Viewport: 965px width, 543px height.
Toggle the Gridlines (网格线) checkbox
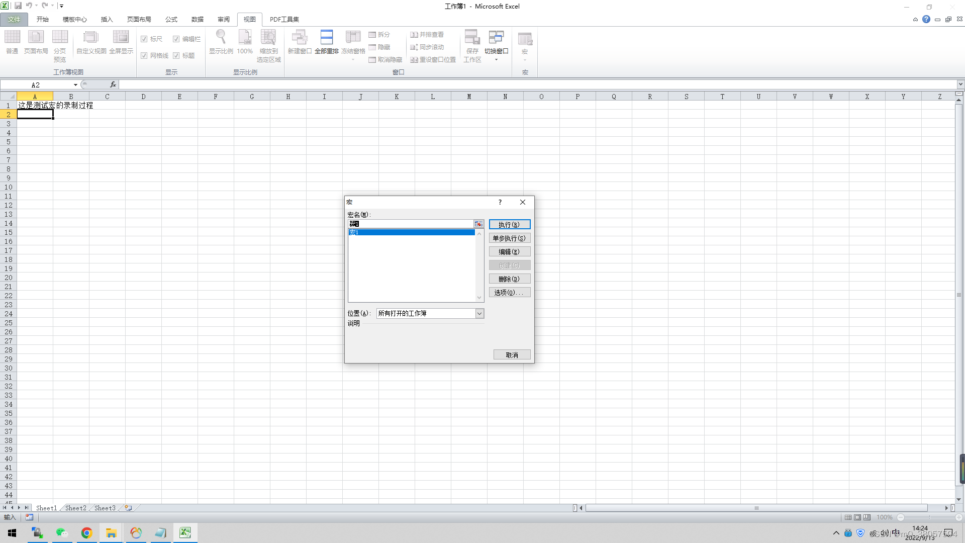click(144, 56)
